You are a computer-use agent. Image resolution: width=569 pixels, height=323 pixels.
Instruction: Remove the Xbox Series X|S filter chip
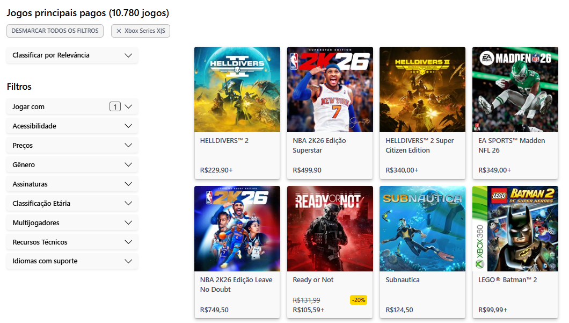pyautogui.click(x=141, y=31)
